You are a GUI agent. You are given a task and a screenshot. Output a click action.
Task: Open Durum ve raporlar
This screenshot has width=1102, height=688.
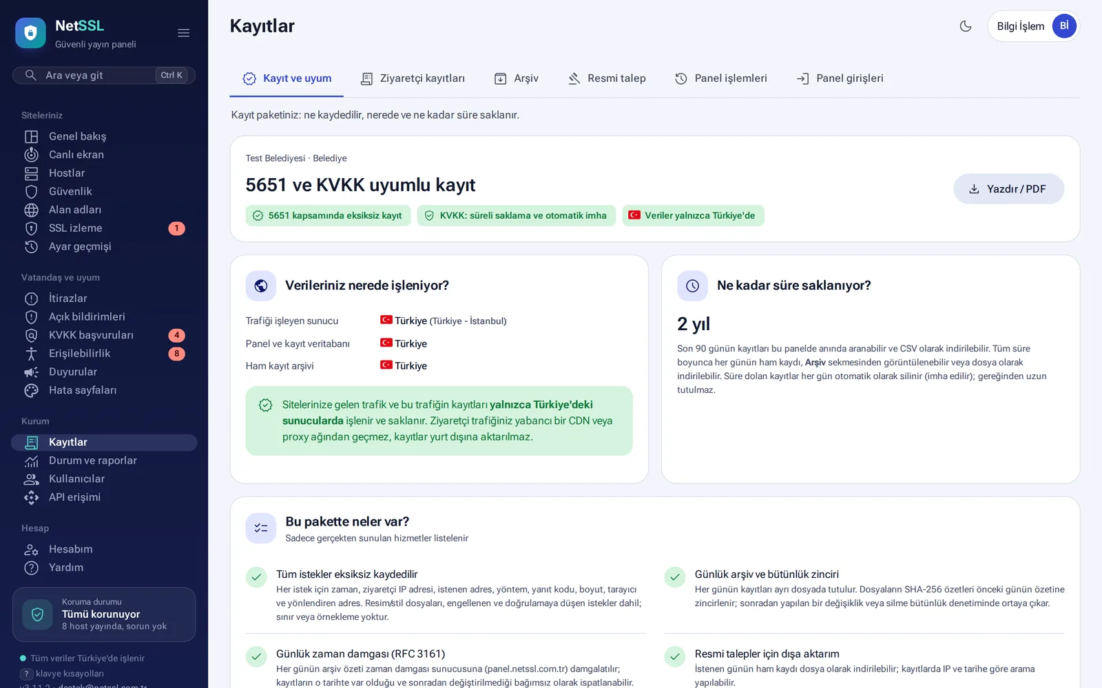coord(104,461)
